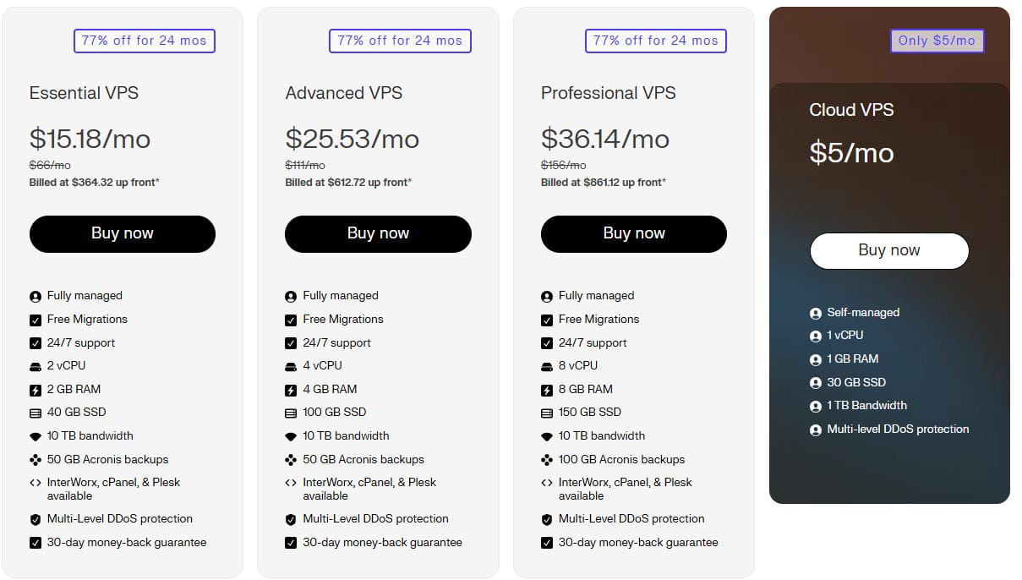Click the vCPU chip icon in Essential VPS
Image resolution: width=1022 pixels, height=580 pixels.
tap(36, 366)
